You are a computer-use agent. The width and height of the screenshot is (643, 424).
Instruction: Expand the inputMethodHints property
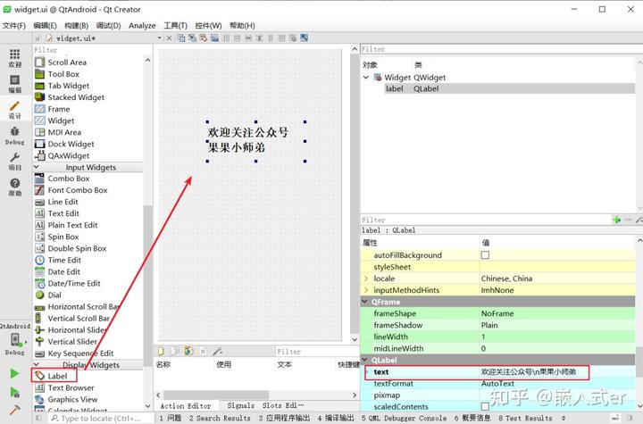(366, 290)
